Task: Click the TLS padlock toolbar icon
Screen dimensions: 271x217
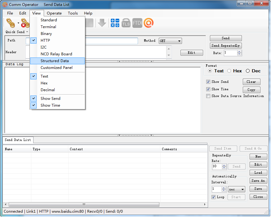Action: pyautogui.click(x=126, y=23)
